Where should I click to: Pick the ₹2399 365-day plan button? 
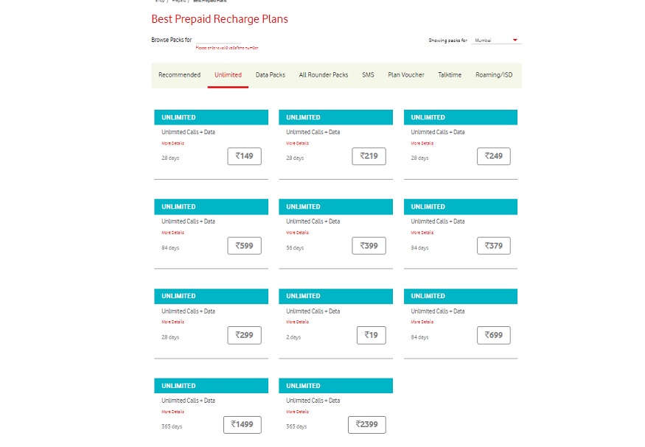[x=367, y=424]
